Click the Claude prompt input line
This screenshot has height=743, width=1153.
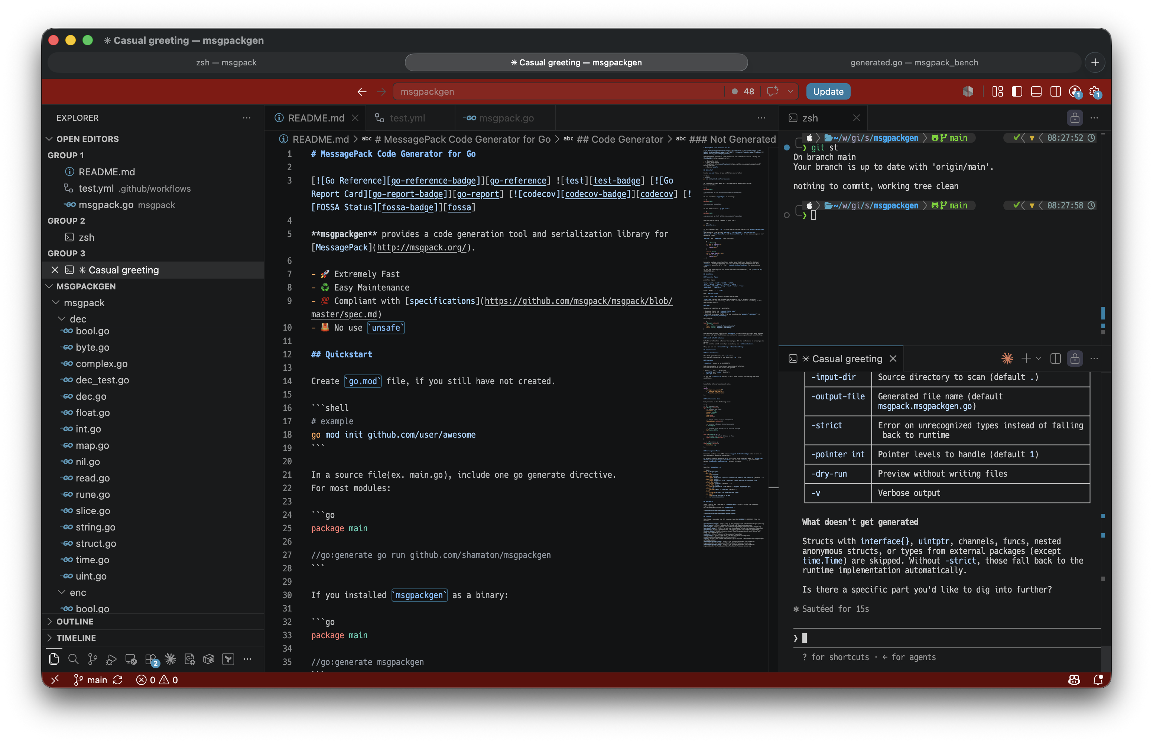946,638
